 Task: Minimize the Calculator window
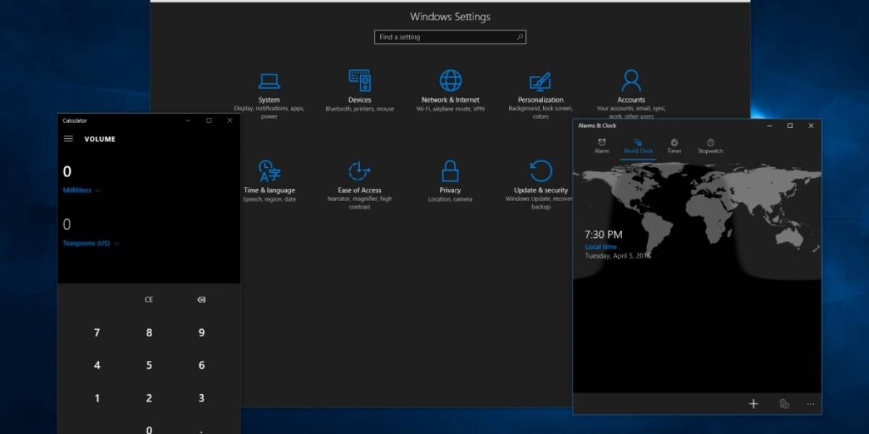click(x=187, y=121)
